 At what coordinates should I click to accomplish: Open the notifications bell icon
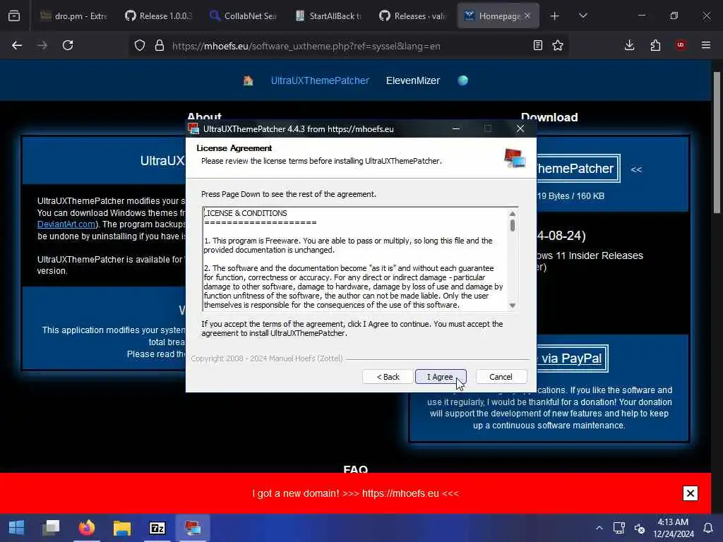pyautogui.click(x=707, y=528)
